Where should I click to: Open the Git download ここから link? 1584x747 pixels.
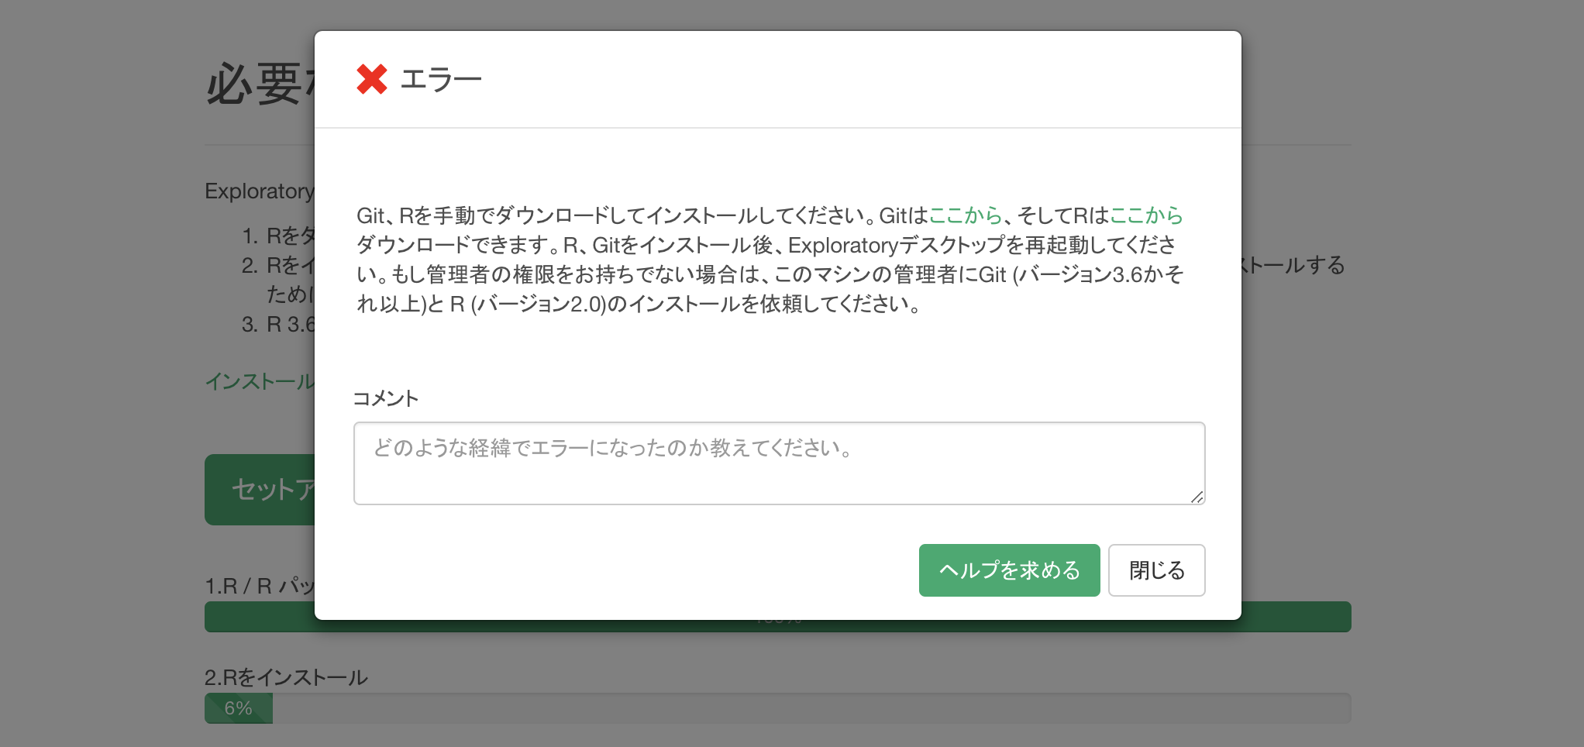tap(966, 215)
